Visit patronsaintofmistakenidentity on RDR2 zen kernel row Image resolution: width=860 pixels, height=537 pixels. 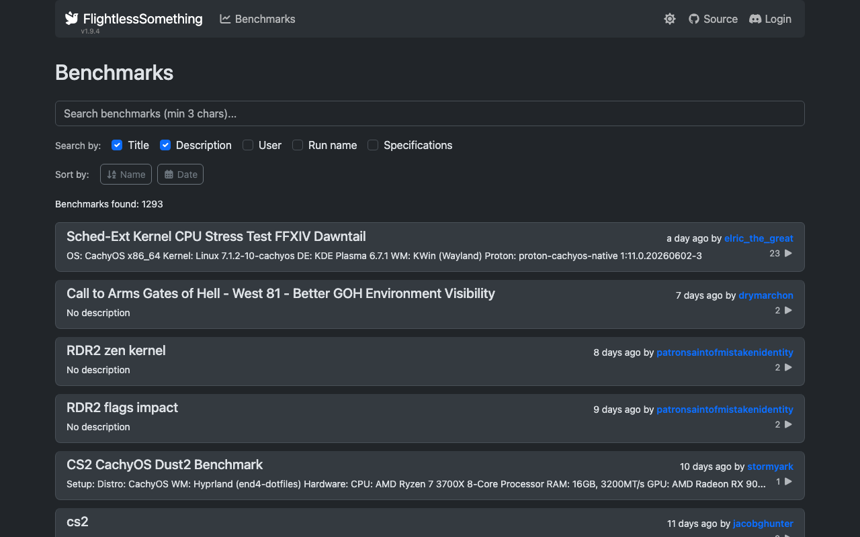[725, 352]
